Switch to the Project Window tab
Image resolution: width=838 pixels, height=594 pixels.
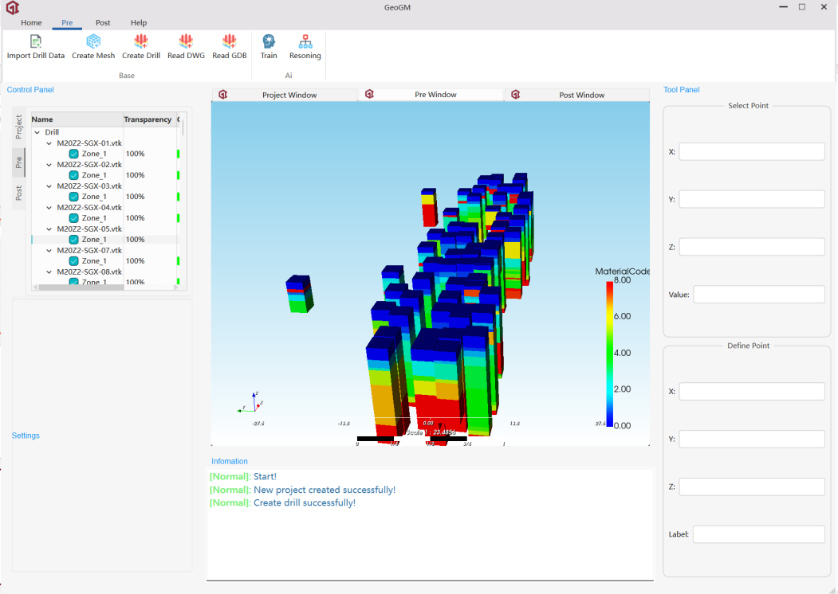click(289, 95)
